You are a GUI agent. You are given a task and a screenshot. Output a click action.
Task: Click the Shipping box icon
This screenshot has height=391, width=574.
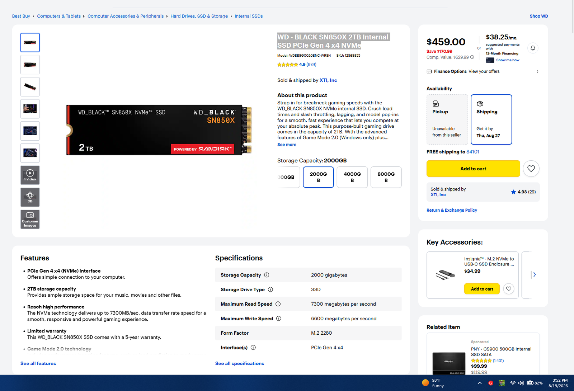480,104
